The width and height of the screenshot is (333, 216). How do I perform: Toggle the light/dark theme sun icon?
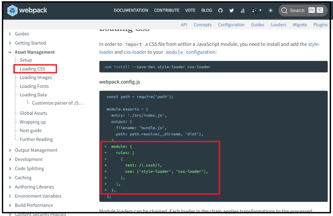[271, 10]
